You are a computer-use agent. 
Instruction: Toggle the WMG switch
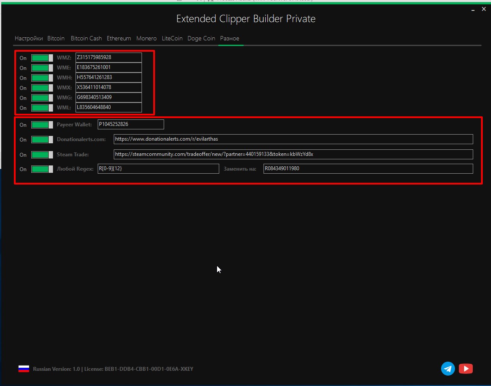(42, 98)
